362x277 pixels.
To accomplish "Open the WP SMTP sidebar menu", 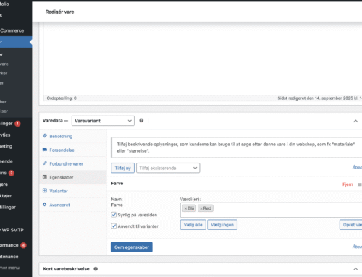I will 13,230.
